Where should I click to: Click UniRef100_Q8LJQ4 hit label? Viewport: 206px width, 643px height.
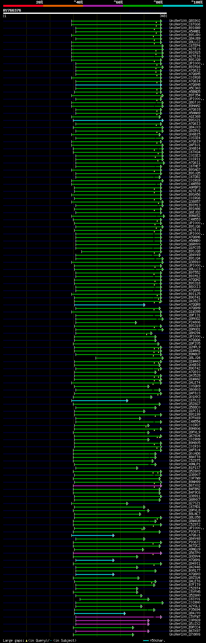185,358
